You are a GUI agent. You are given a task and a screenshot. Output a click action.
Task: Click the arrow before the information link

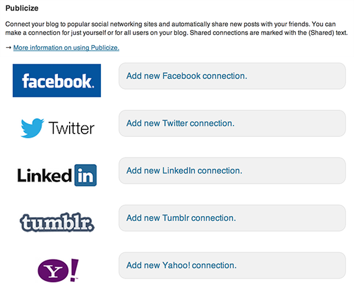8,48
